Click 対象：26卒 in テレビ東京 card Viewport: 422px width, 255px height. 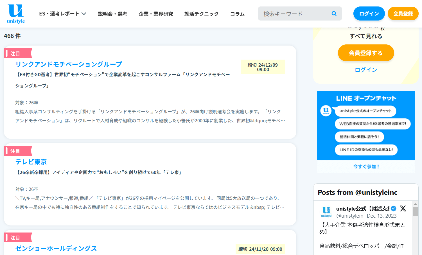pos(27,189)
